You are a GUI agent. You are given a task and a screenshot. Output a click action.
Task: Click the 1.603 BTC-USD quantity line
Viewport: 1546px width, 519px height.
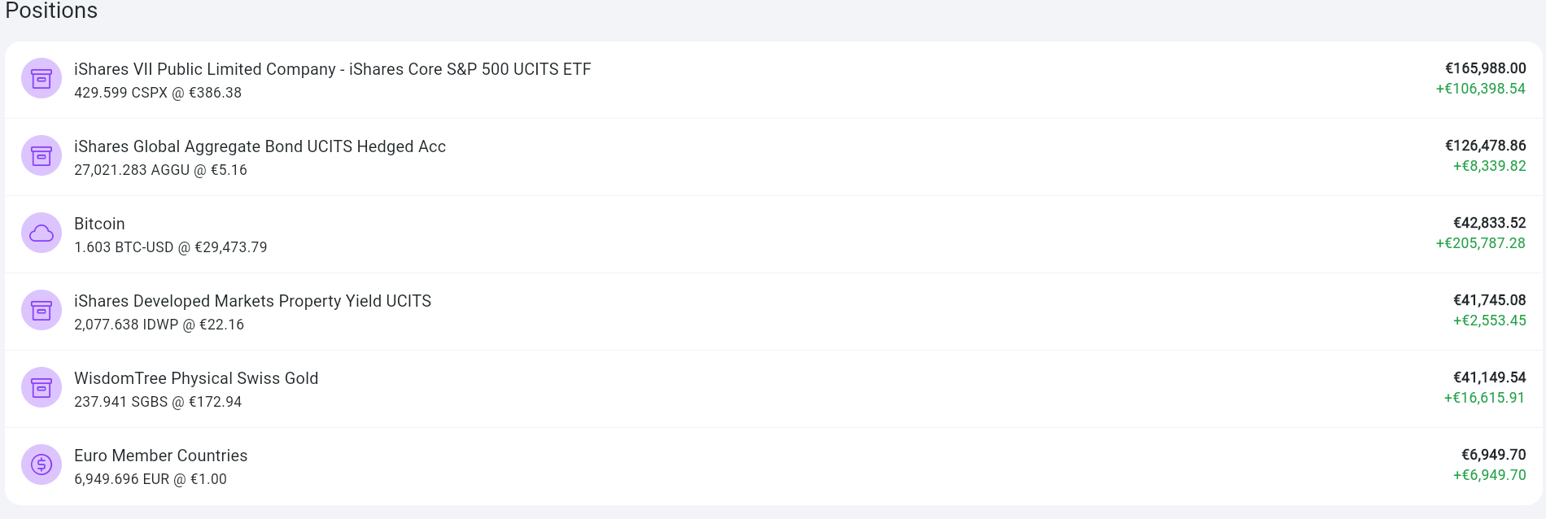click(170, 247)
